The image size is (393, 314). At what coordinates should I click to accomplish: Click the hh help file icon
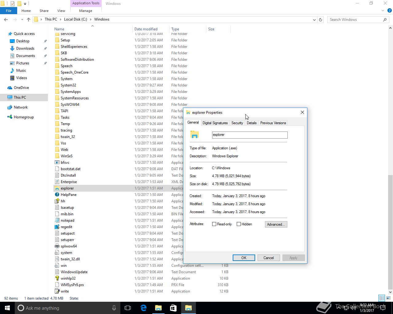point(57,201)
